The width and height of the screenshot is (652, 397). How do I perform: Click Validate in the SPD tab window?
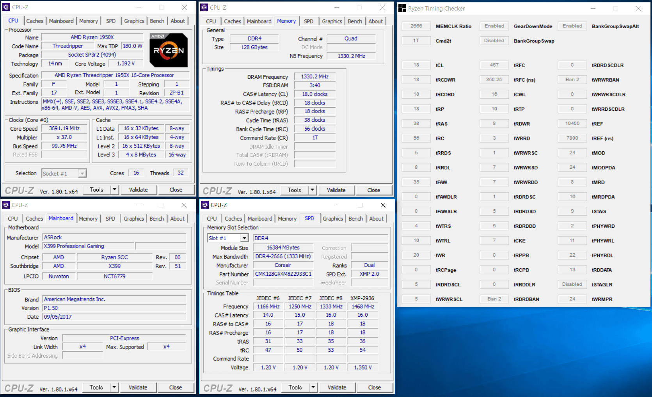[x=337, y=388]
